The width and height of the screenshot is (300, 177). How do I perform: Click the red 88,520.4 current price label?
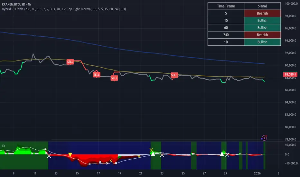point(290,74)
